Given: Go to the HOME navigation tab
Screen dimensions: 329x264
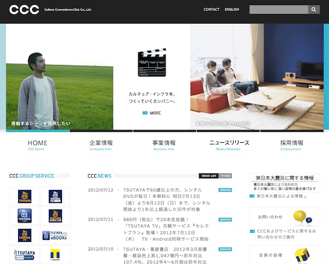Looking at the screenshot, I should (37, 145).
